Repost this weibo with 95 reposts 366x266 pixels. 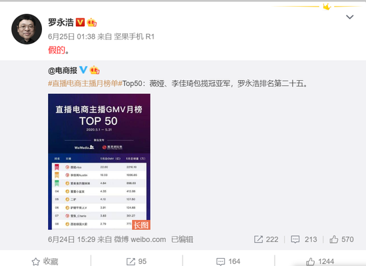(x=137, y=261)
